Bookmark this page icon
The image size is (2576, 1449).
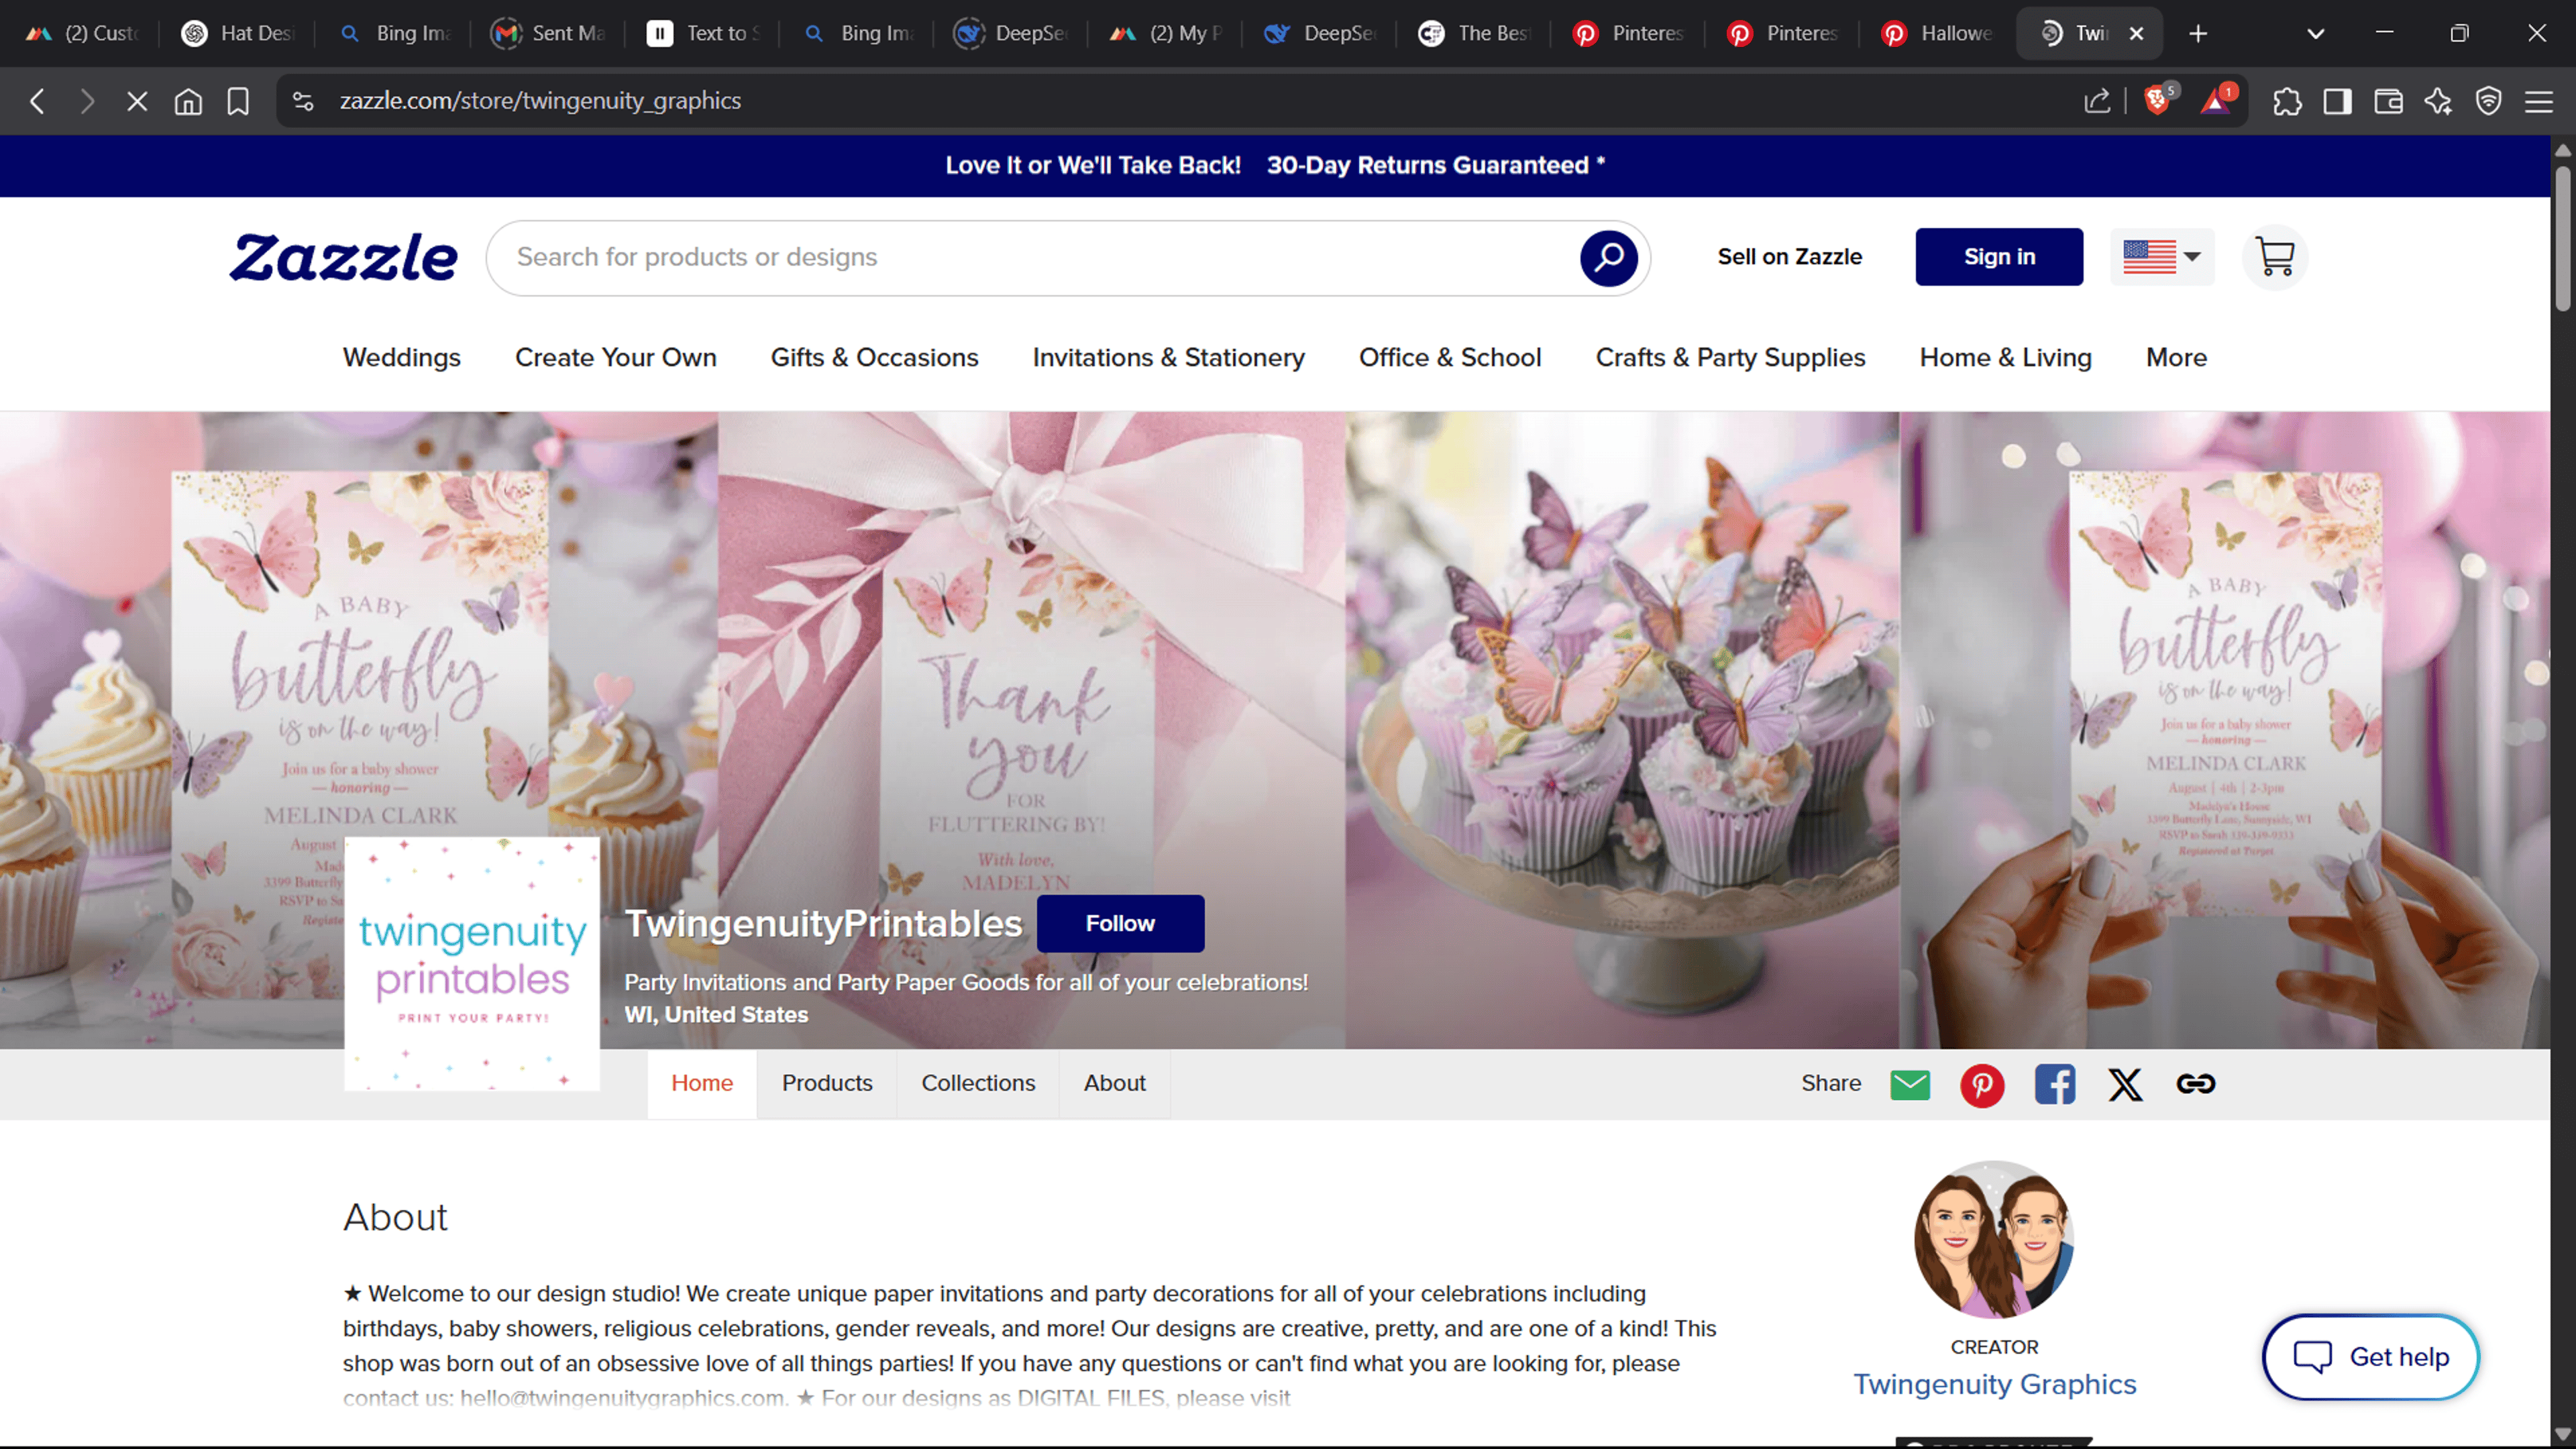[x=238, y=101]
